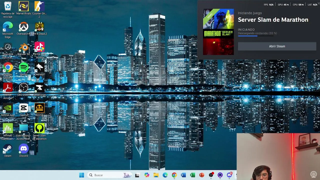Switch to Chrome in the taskbar

174,175
